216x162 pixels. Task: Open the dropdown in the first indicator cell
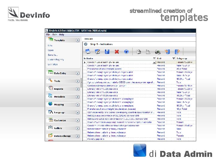154,62
